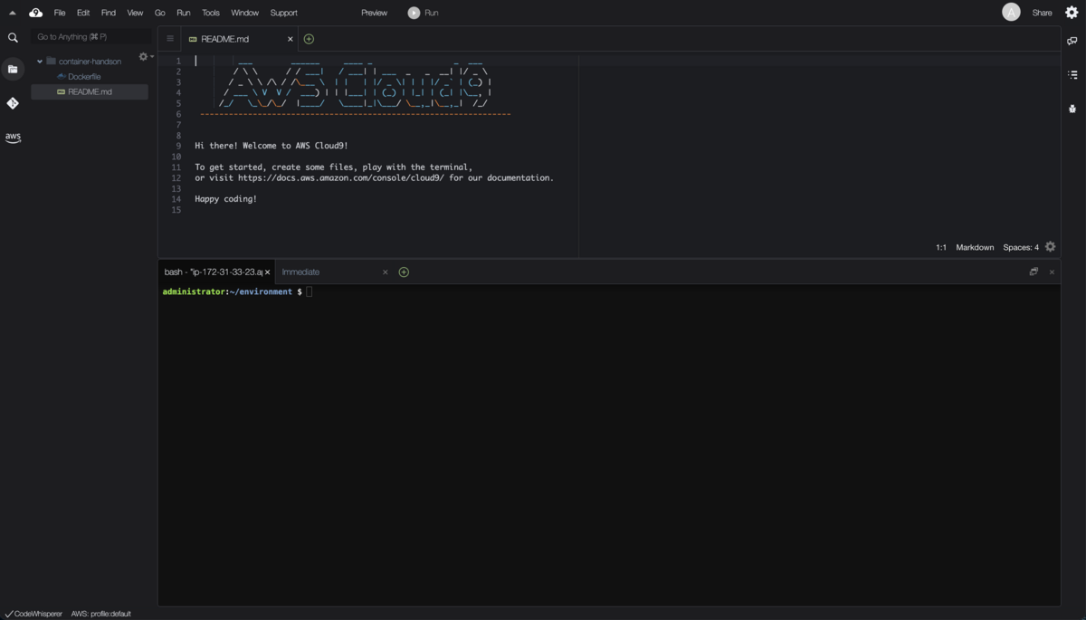This screenshot has height=620, width=1086.
Task: Toggle the Environment file tree panel icon
Action: [13, 70]
